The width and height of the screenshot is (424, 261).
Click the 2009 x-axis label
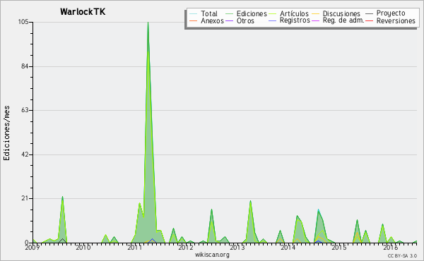[x=33, y=247]
